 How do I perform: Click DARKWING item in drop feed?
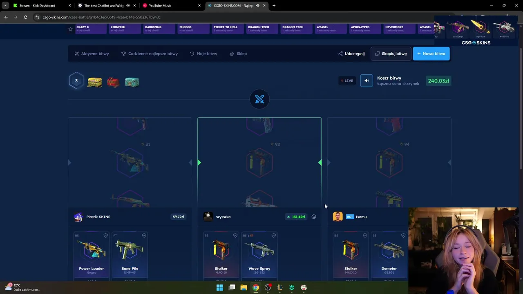coord(159,29)
